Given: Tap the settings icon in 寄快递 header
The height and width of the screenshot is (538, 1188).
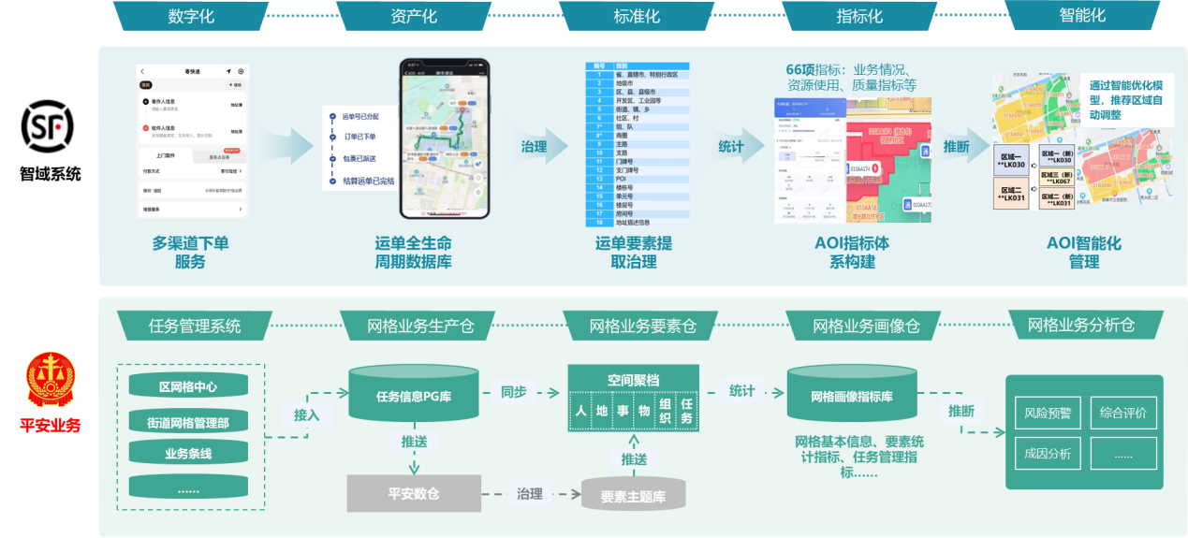Looking at the screenshot, I should (241, 71).
